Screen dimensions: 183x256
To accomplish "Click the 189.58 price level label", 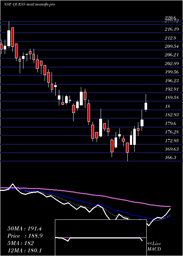I will click(x=172, y=98).
